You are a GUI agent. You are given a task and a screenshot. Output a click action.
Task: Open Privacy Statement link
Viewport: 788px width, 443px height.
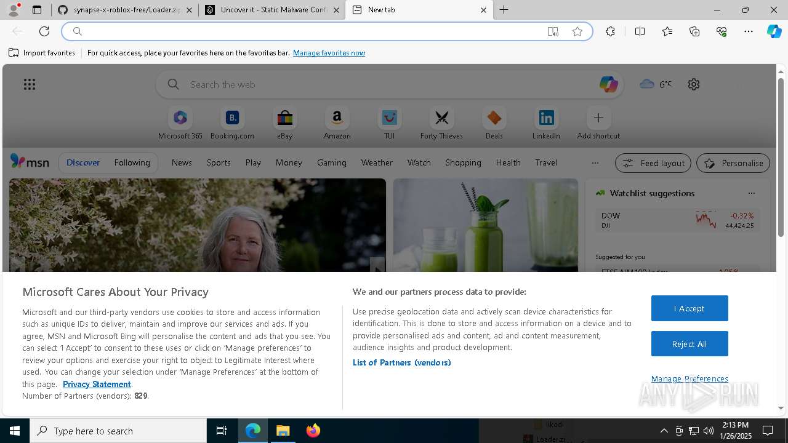(x=97, y=384)
